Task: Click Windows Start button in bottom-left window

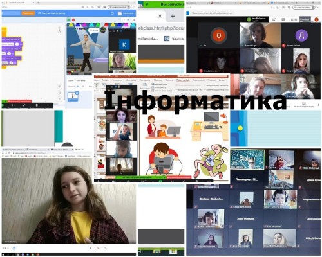Action: pyautogui.click(x=4, y=254)
